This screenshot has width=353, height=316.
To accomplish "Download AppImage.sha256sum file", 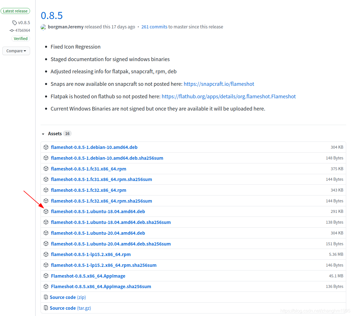I will tap(101, 286).
